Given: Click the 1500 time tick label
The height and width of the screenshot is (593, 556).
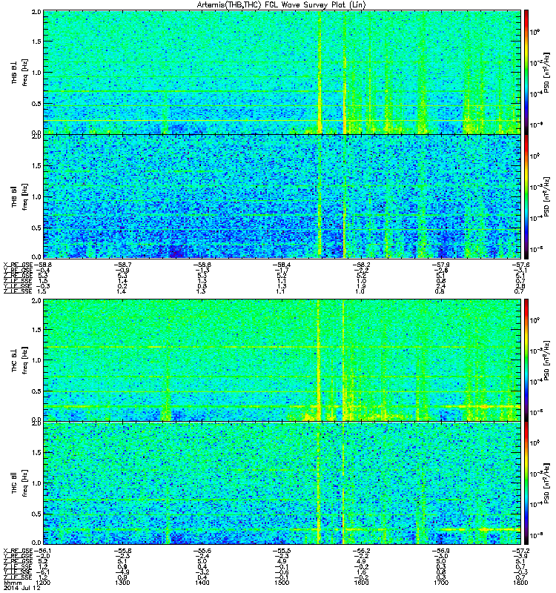Looking at the screenshot, I should (282, 583).
